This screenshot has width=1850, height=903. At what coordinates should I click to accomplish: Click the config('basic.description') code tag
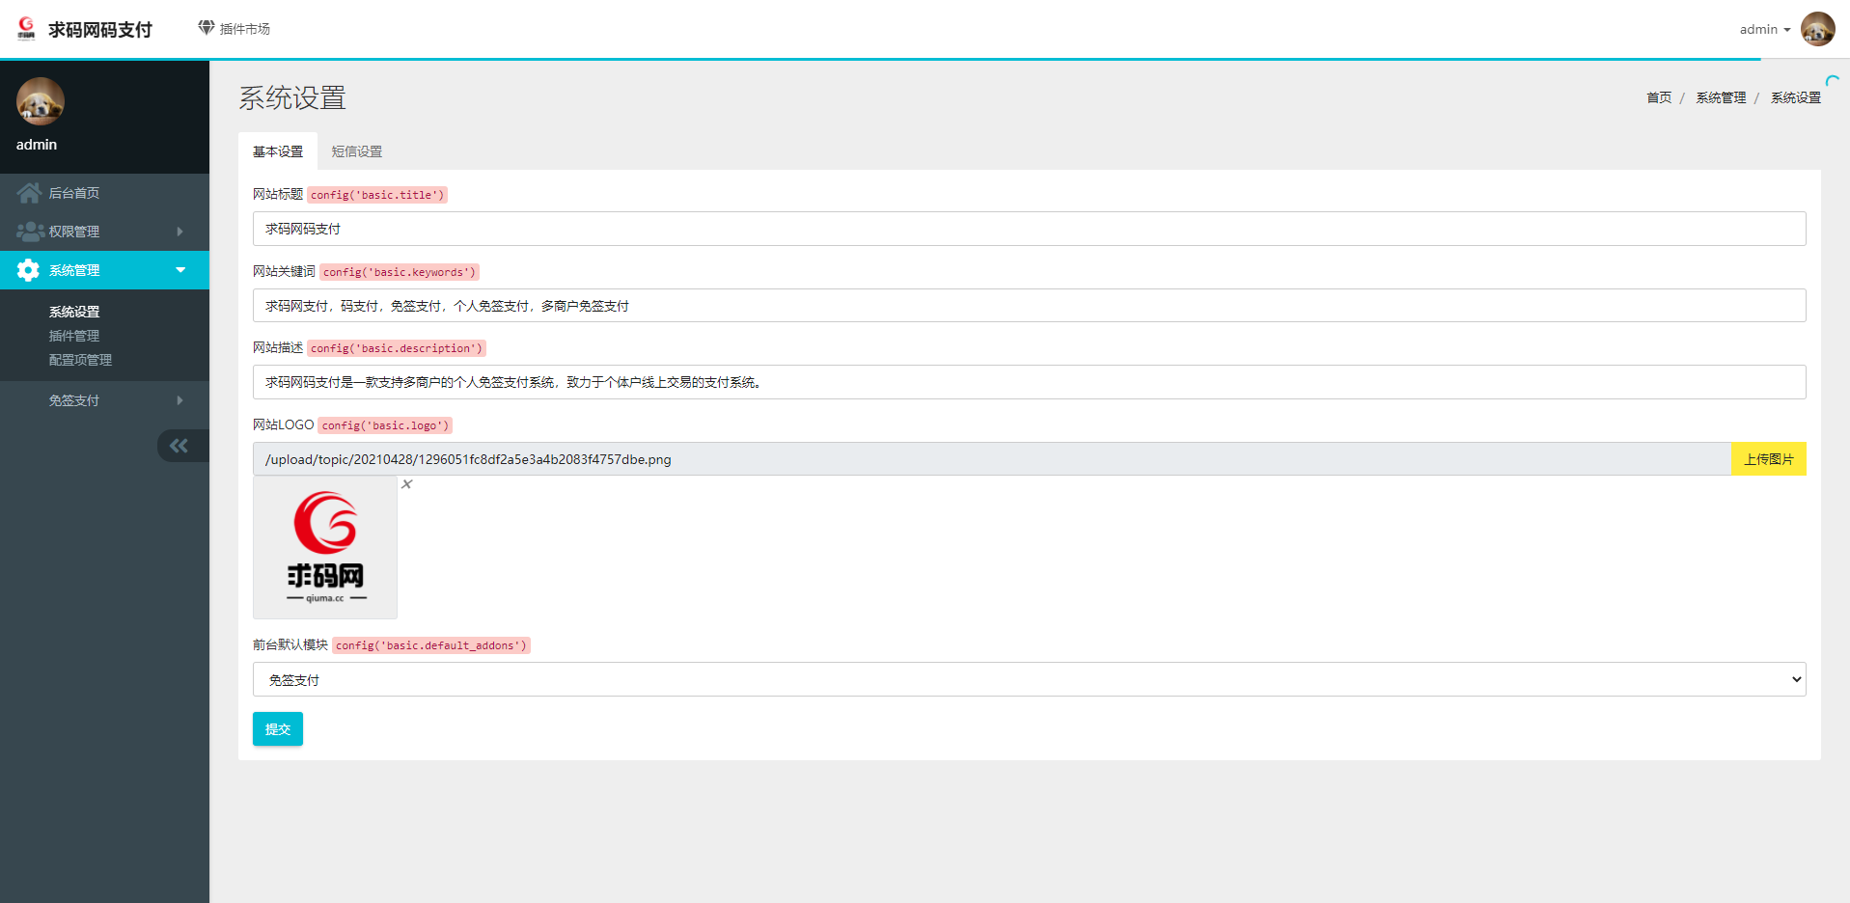click(397, 348)
